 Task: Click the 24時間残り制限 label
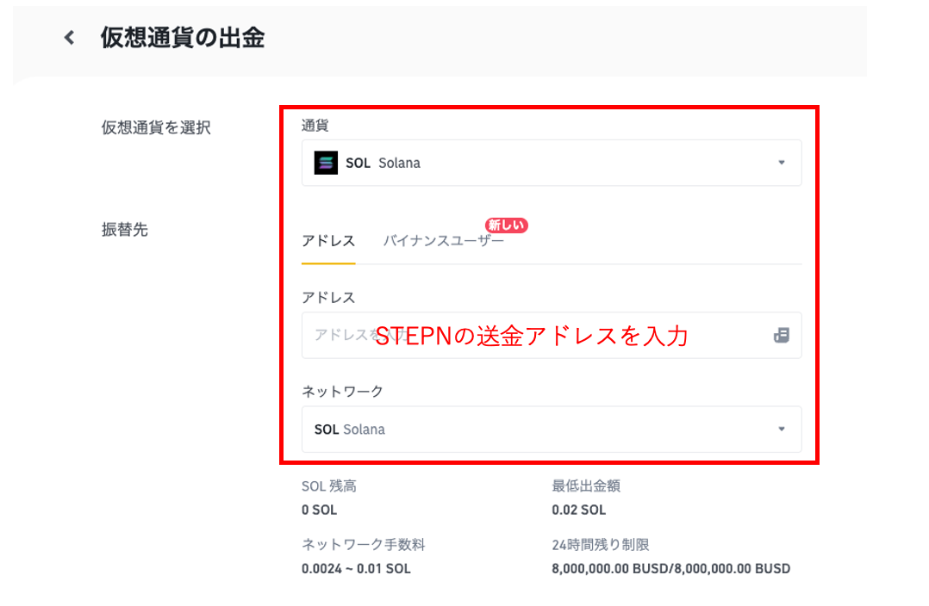tap(600, 545)
